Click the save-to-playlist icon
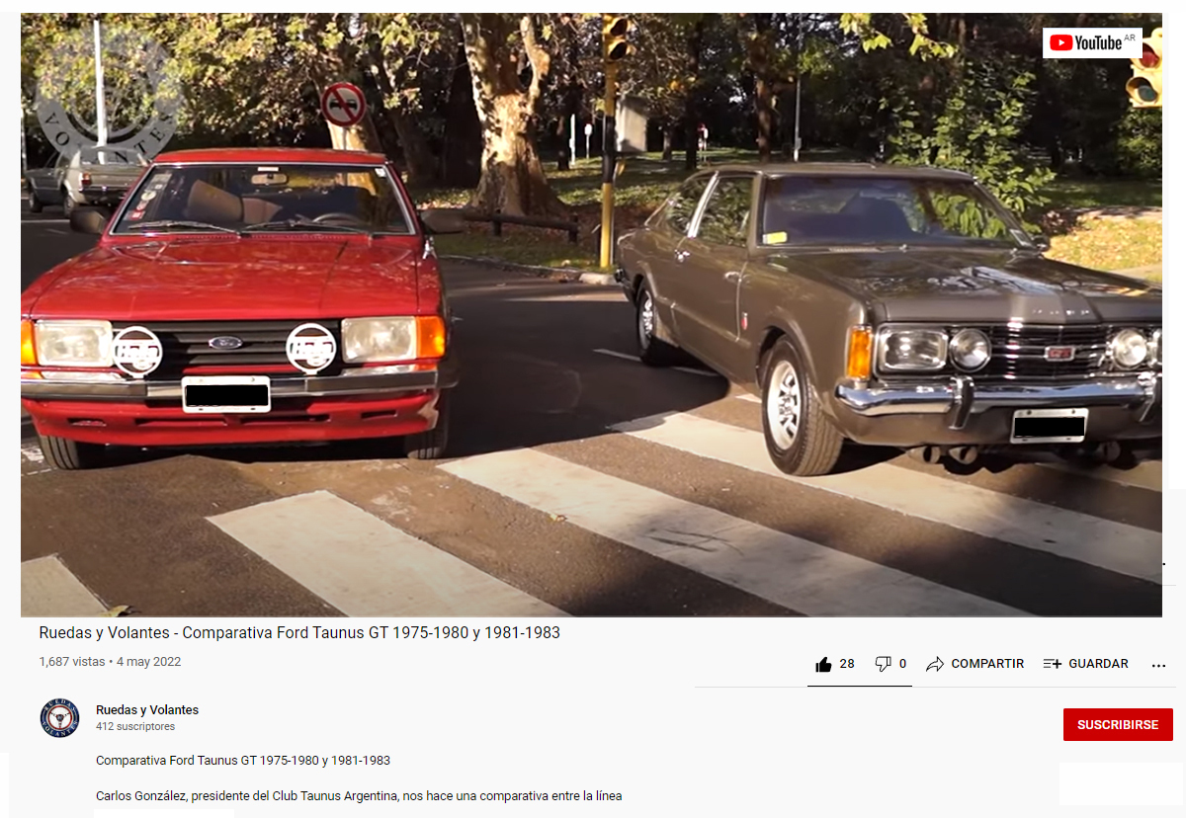Viewport: 1186px width, 818px height. point(1053,664)
